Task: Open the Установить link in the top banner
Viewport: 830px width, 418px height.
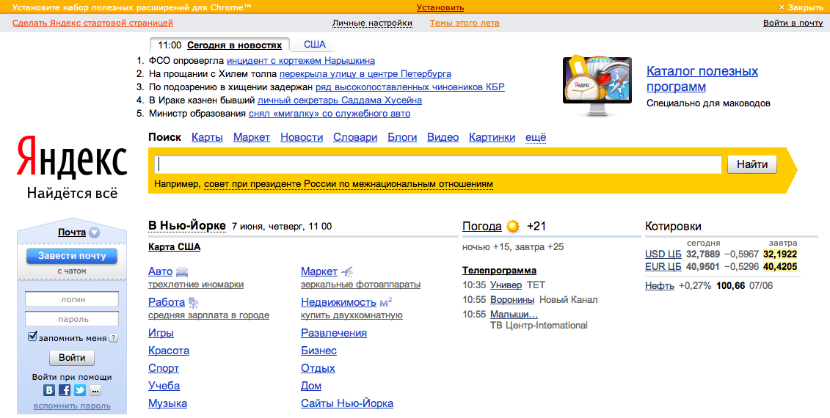Action: [x=440, y=7]
